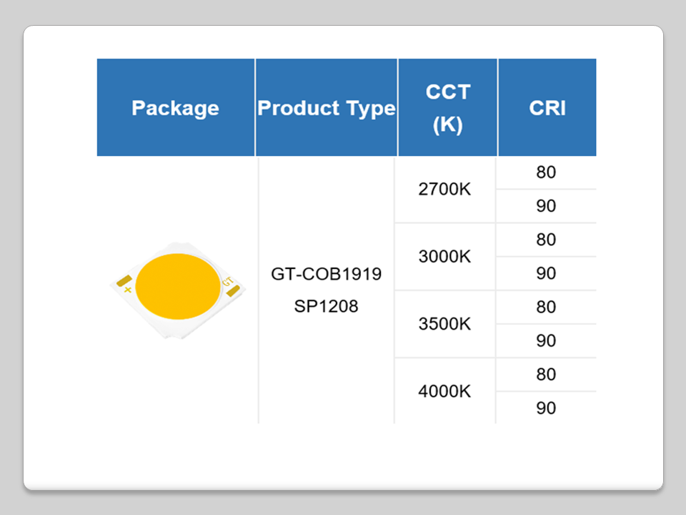
Task: Select the CRI column header
Action: (547, 108)
